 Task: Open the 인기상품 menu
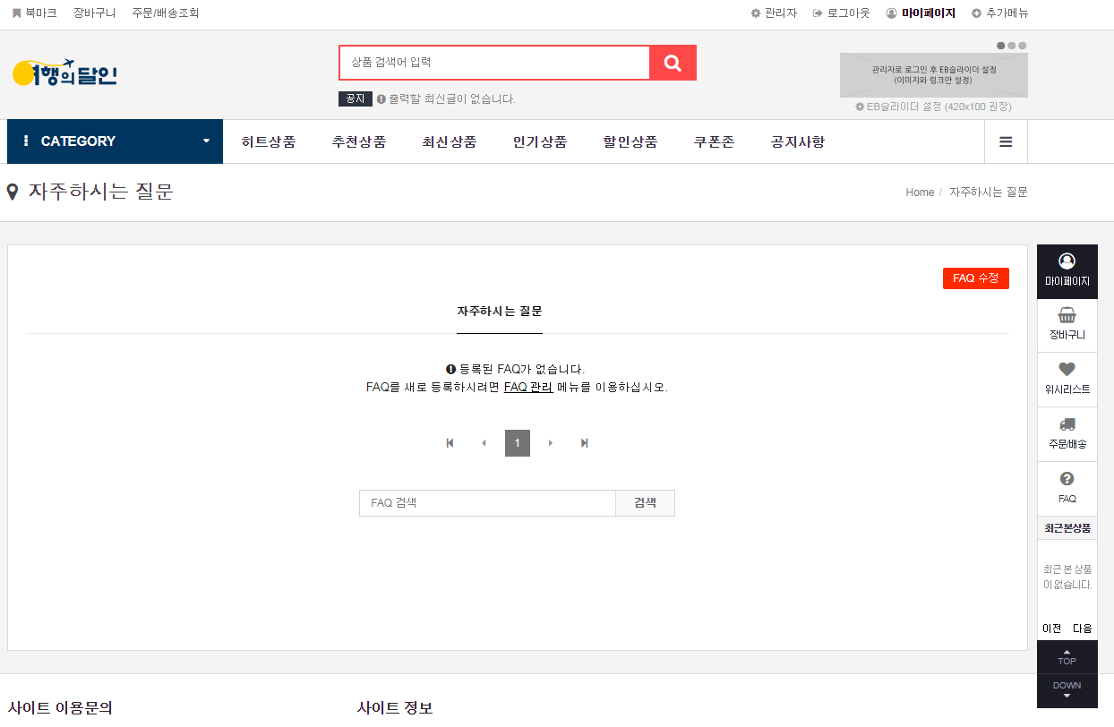[540, 141]
